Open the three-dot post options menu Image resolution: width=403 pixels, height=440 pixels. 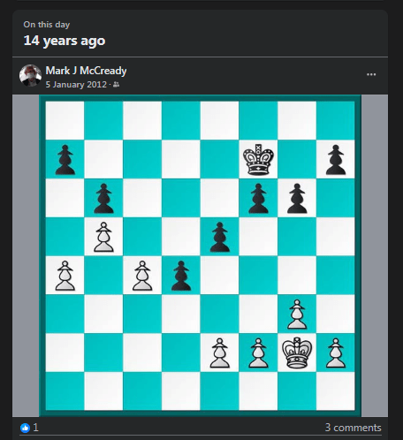click(x=371, y=74)
